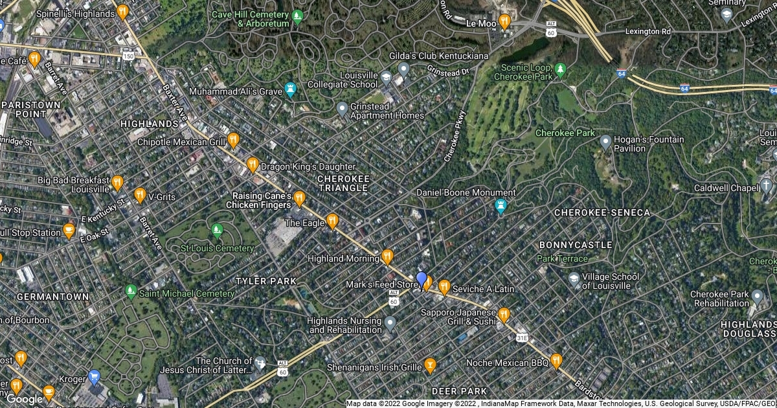777x408 pixels.
Task: Click Muhammad Ali's Grave landmark icon
Action: pyautogui.click(x=291, y=91)
